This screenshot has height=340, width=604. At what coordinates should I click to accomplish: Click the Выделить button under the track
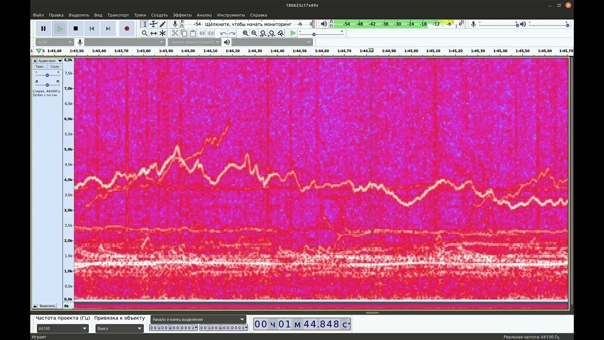point(47,306)
